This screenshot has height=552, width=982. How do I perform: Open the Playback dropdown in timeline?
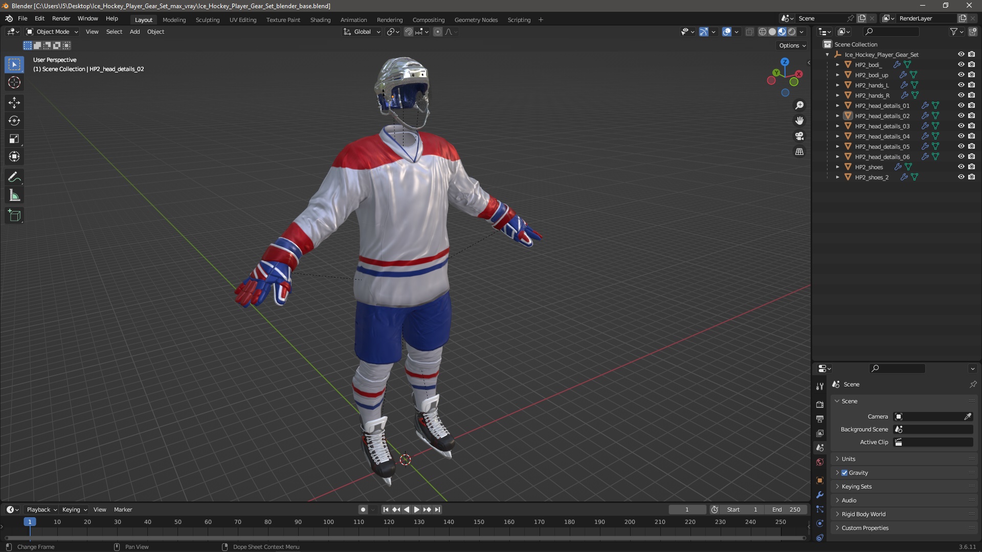pyautogui.click(x=41, y=510)
